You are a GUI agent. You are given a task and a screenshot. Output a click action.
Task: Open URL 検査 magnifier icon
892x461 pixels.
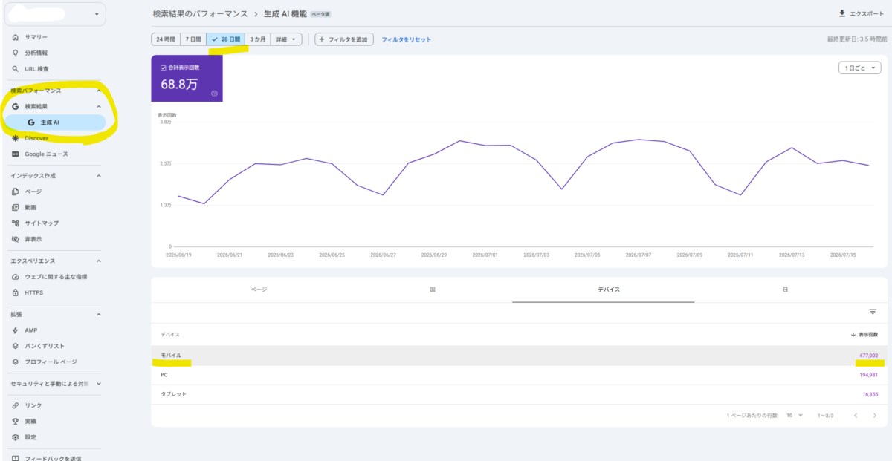coord(16,69)
